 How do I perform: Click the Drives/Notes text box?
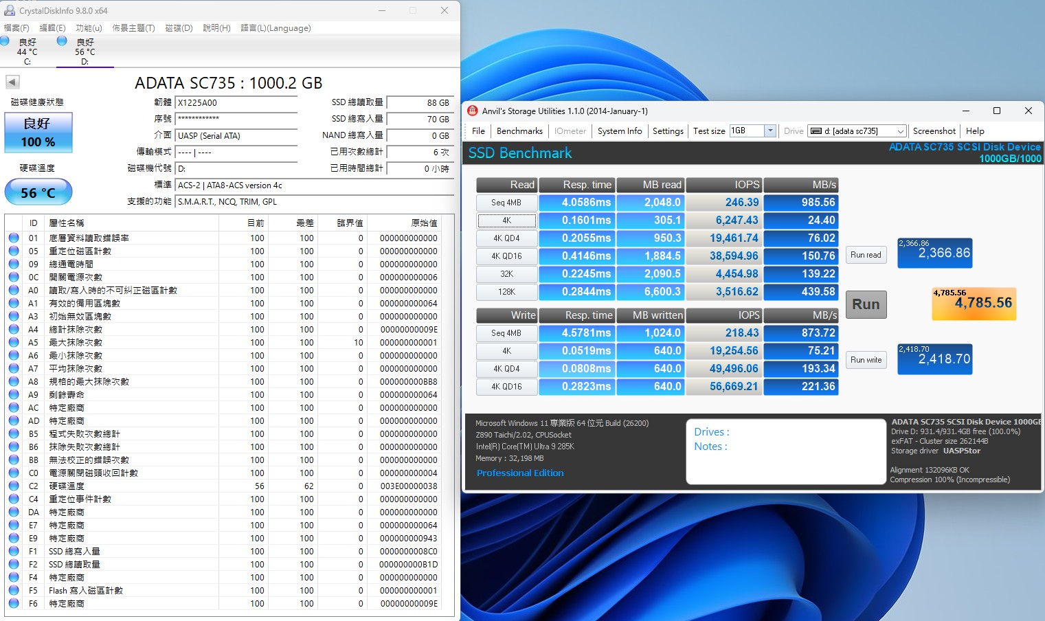point(786,451)
